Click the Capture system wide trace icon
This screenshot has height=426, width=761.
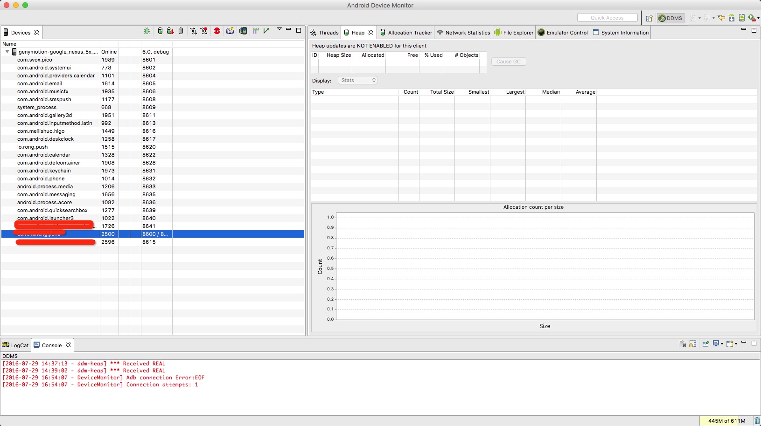point(256,31)
